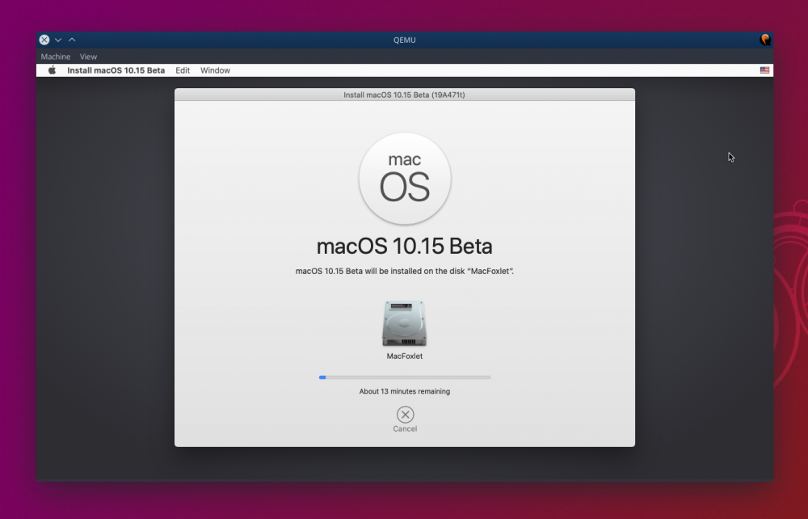Click the installation progress bar
The image size is (808, 519).
(405, 378)
